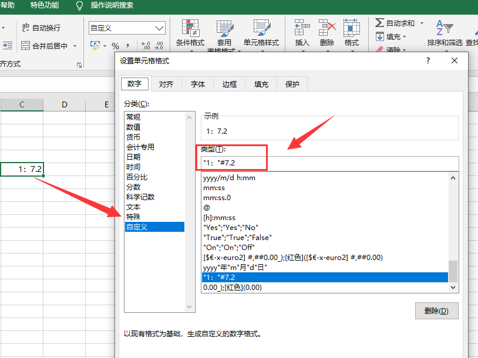Click Merge and Center (合并后居中)
478x358 pixels.
pyautogui.click(x=44, y=46)
